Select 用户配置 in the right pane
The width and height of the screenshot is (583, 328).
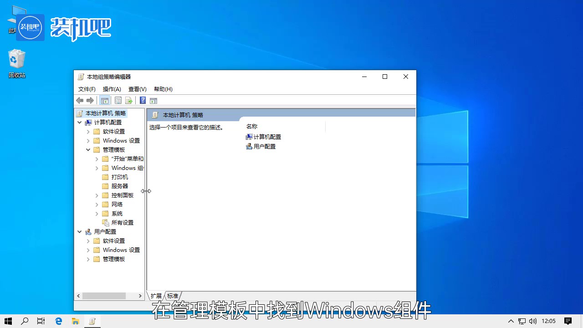[x=264, y=146]
